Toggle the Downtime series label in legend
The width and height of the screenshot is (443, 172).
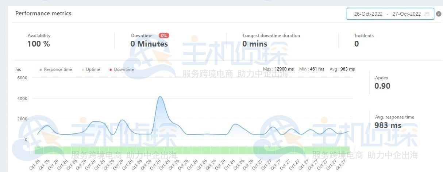click(124, 69)
